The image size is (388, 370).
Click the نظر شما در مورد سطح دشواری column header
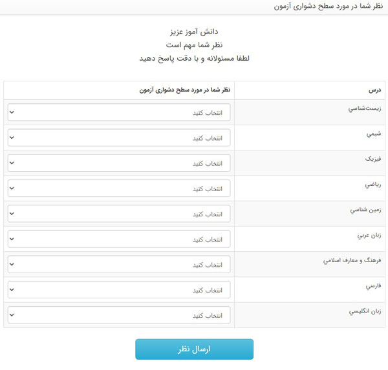tap(184, 90)
